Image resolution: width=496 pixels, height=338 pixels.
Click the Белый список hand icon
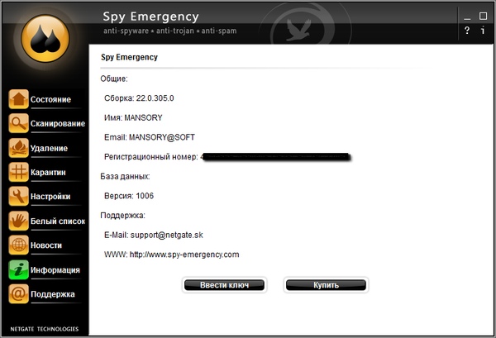(18, 221)
